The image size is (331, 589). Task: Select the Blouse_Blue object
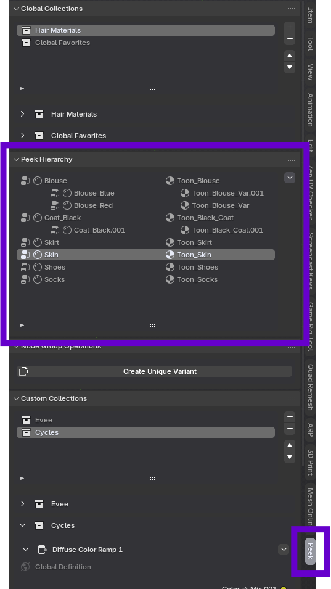(x=94, y=193)
